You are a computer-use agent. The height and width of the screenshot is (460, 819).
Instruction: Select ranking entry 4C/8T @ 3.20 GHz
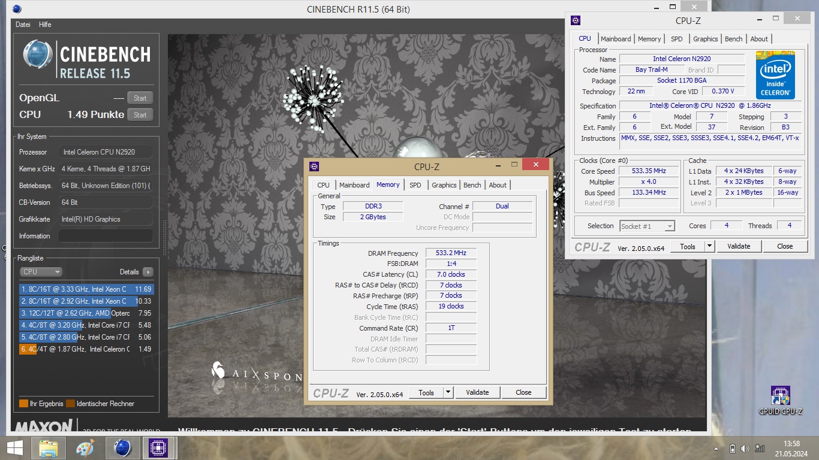[x=86, y=325]
